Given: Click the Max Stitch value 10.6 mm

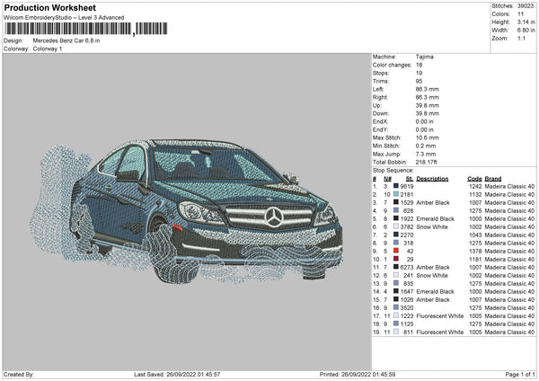Looking at the screenshot, I should click(x=427, y=137).
